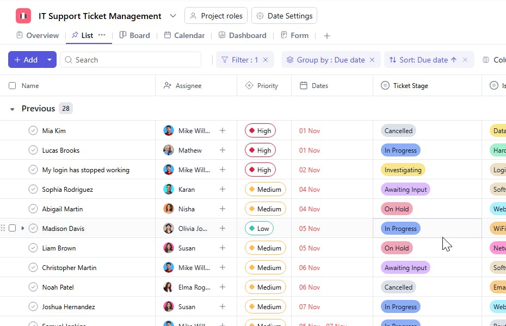Screen dimensions: 506x326
Task: Switch to the Calendar tab
Action: pyautogui.click(x=184, y=35)
